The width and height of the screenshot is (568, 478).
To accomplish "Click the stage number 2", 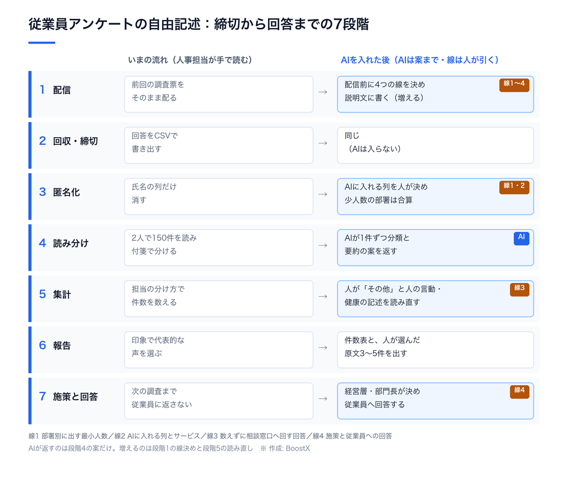I will [x=42, y=141].
